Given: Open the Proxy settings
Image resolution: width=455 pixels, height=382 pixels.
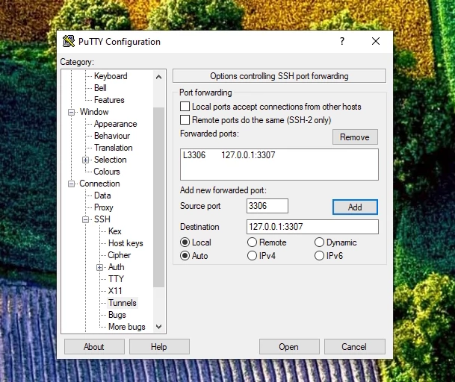Looking at the screenshot, I should click(x=104, y=207).
